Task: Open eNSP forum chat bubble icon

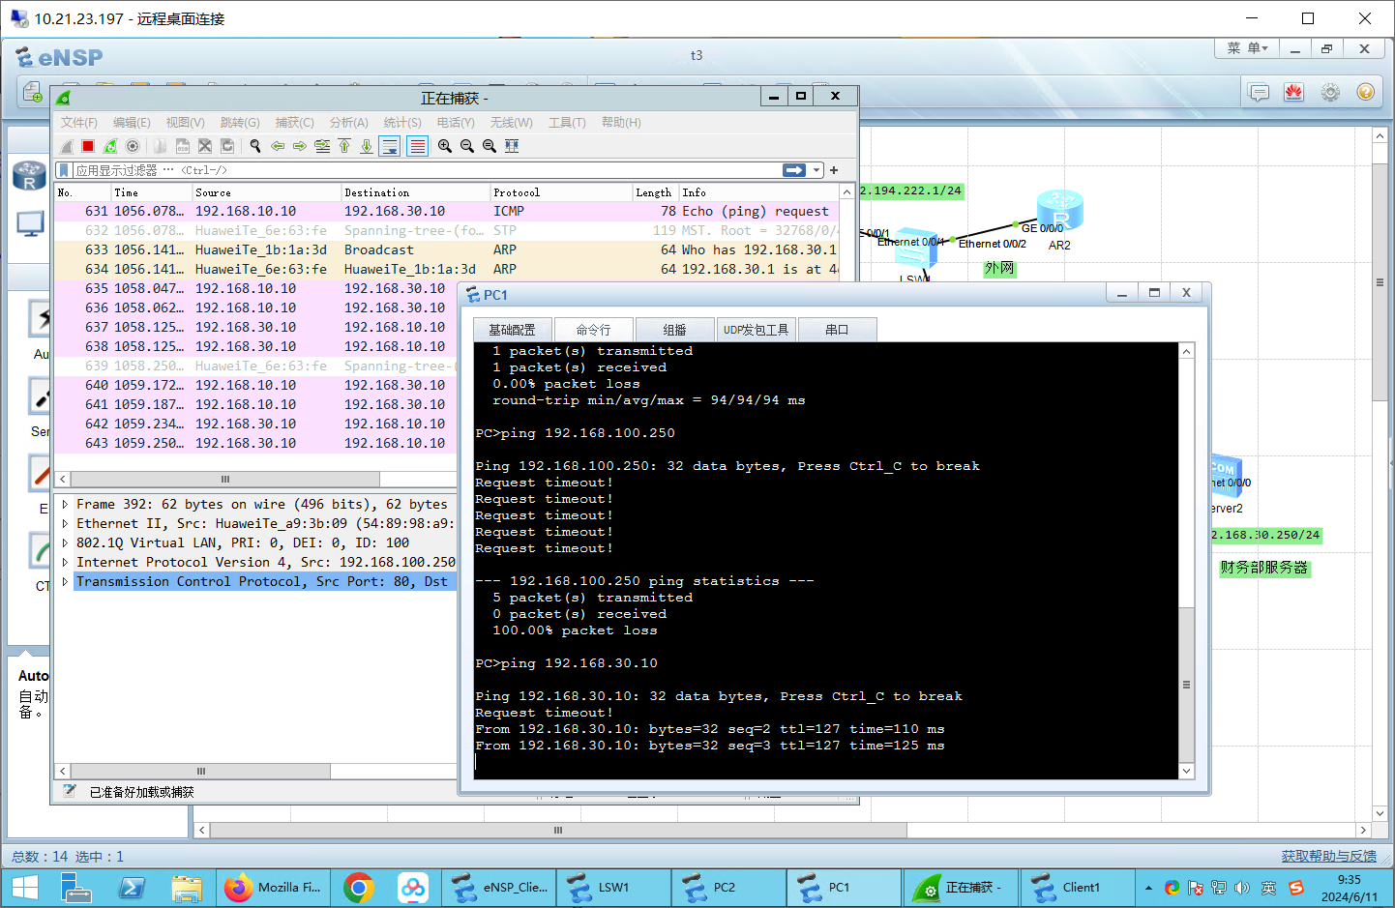Action: pos(1259,93)
